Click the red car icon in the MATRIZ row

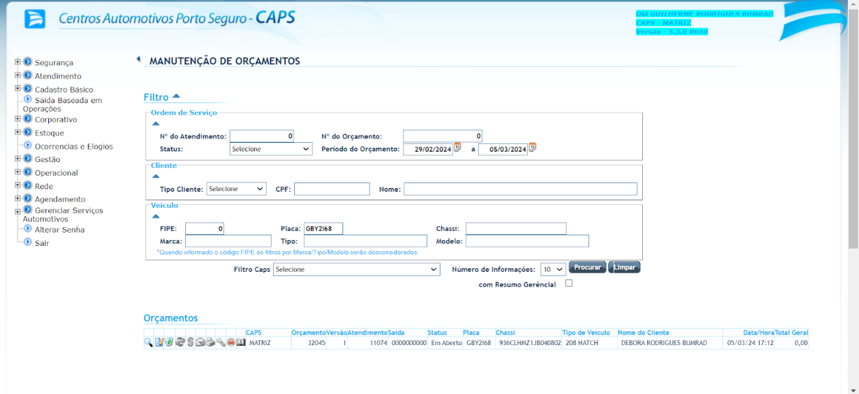[x=231, y=343]
